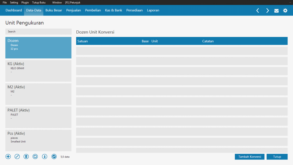Open the Tutup Buku menu

coord(39,2)
